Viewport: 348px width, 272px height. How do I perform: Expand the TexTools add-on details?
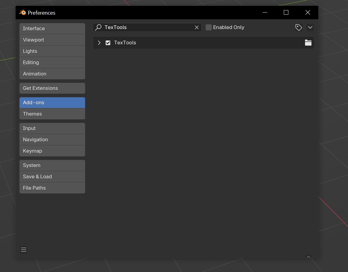click(99, 43)
